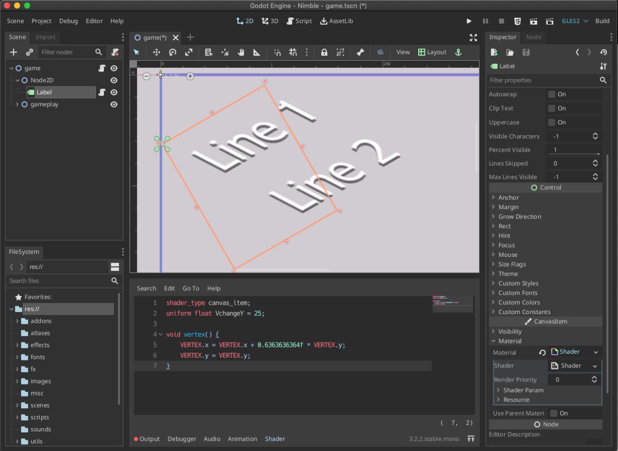Open the Debug menu
The height and width of the screenshot is (451, 618).
(x=68, y=21)
